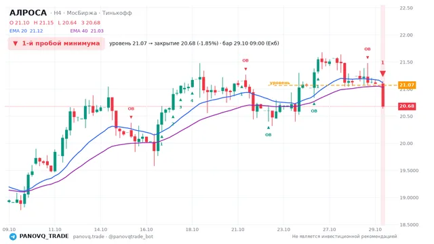Click the 09.10 date axis label
This screenshot has height=244, width=434.
click(x=9, y=230)
